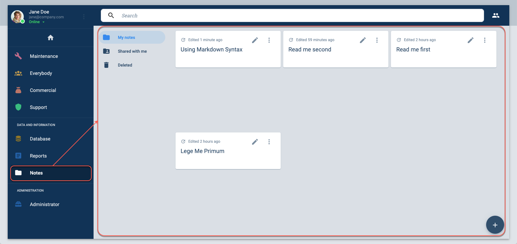This screenshot has height=244, width=517.
Task: Open the Database coins icon
Action: 18,139
